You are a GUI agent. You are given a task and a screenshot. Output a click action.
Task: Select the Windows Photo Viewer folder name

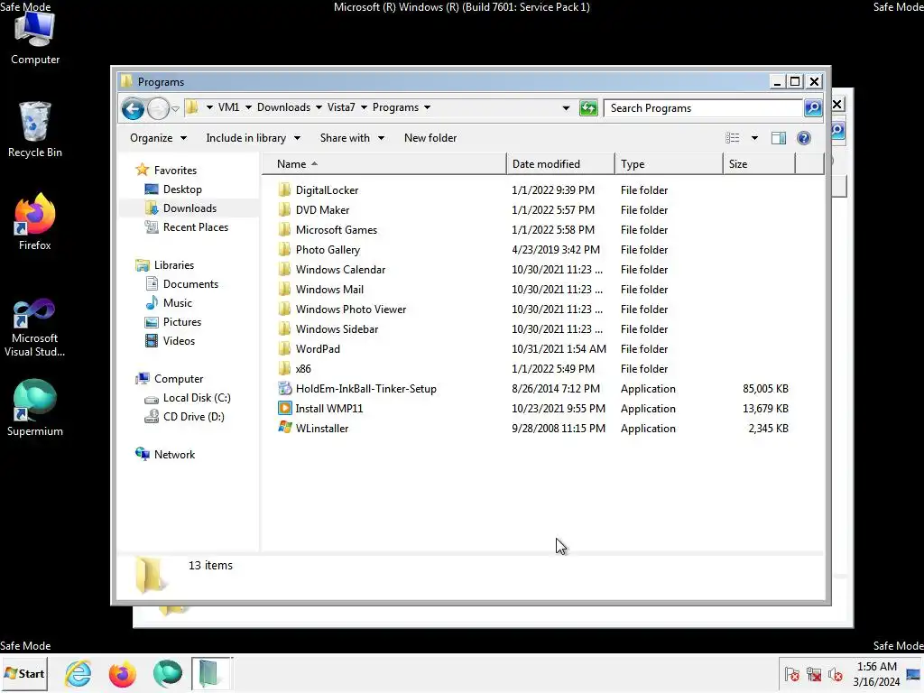(351, 310)
